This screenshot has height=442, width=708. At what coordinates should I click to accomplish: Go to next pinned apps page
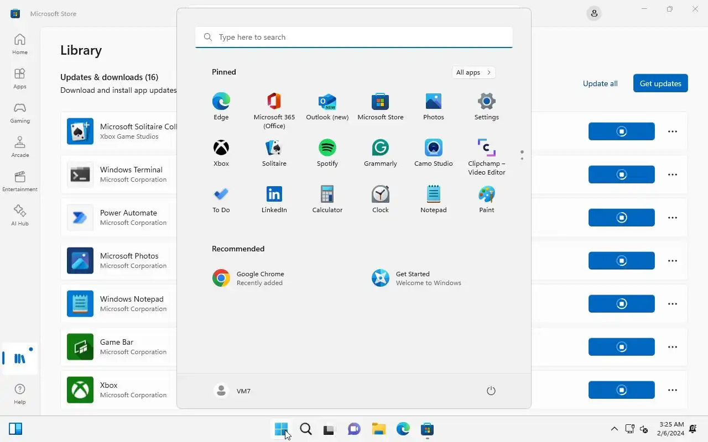pos(522,159)
